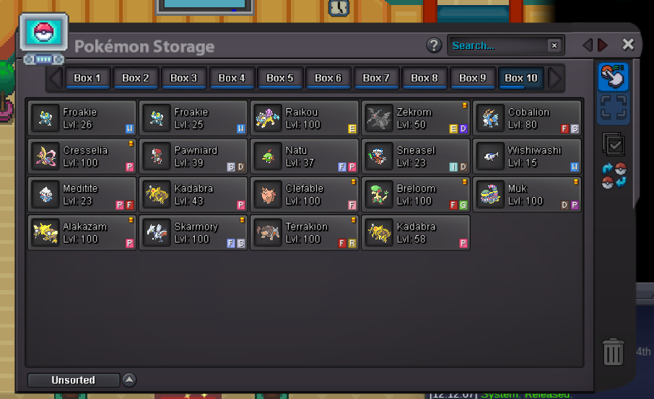
Task: Go to previous page gray arrow
Action: [588, 45]
